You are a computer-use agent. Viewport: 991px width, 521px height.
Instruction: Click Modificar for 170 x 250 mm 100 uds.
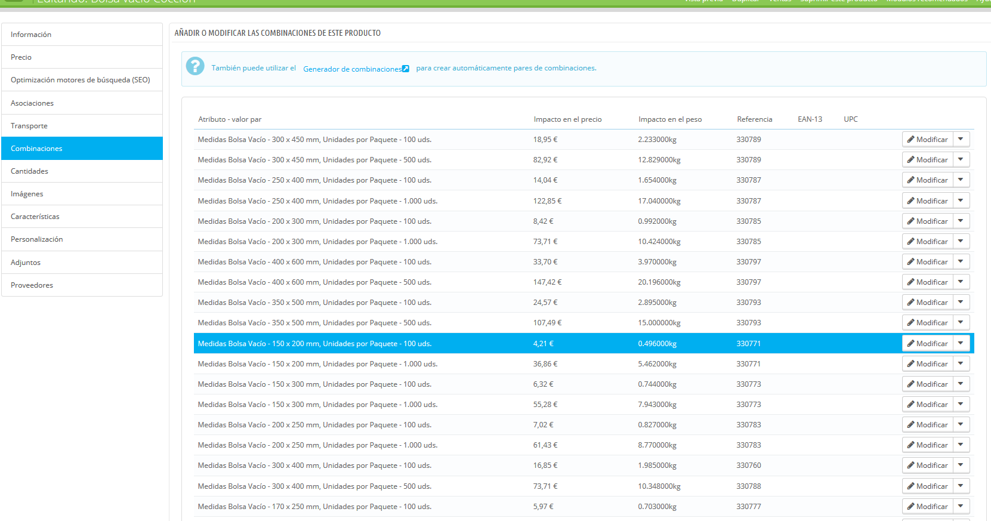(928, 507)
